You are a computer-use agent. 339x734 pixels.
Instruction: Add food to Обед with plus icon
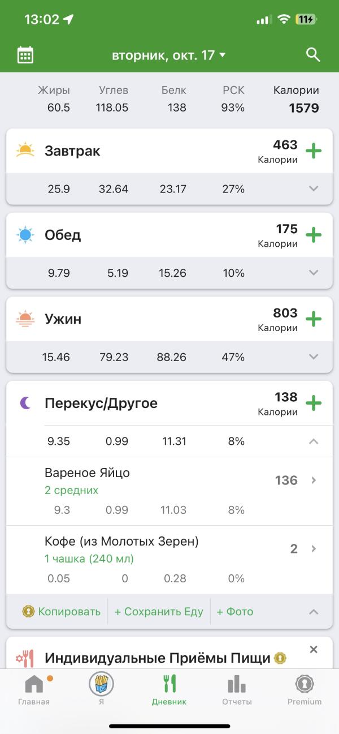(314, 235)
